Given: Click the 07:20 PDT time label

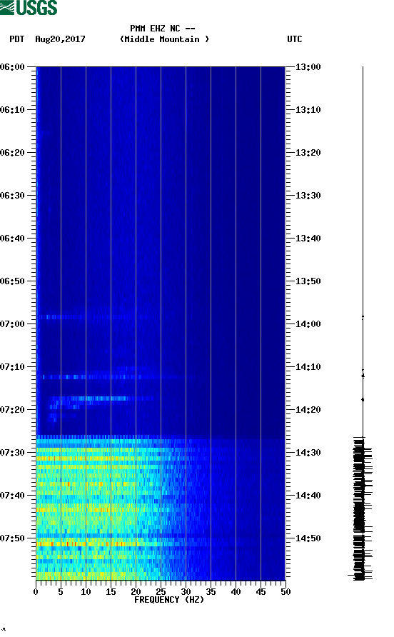Looking at the screenshot, I should point(13,410).
